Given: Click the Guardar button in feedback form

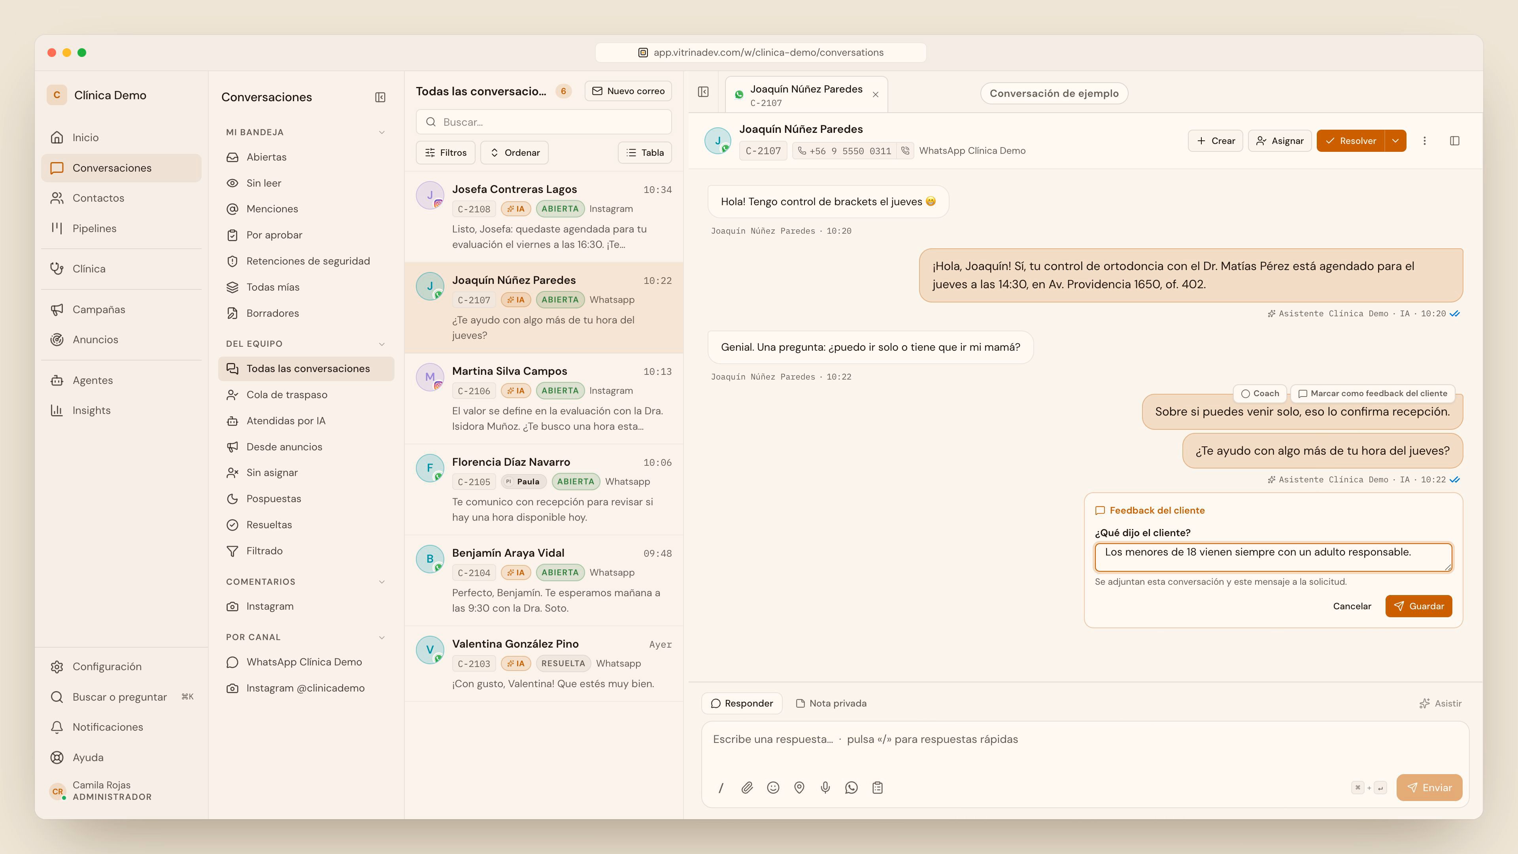Looking at the screenshot, I should tap(1418, 606).
